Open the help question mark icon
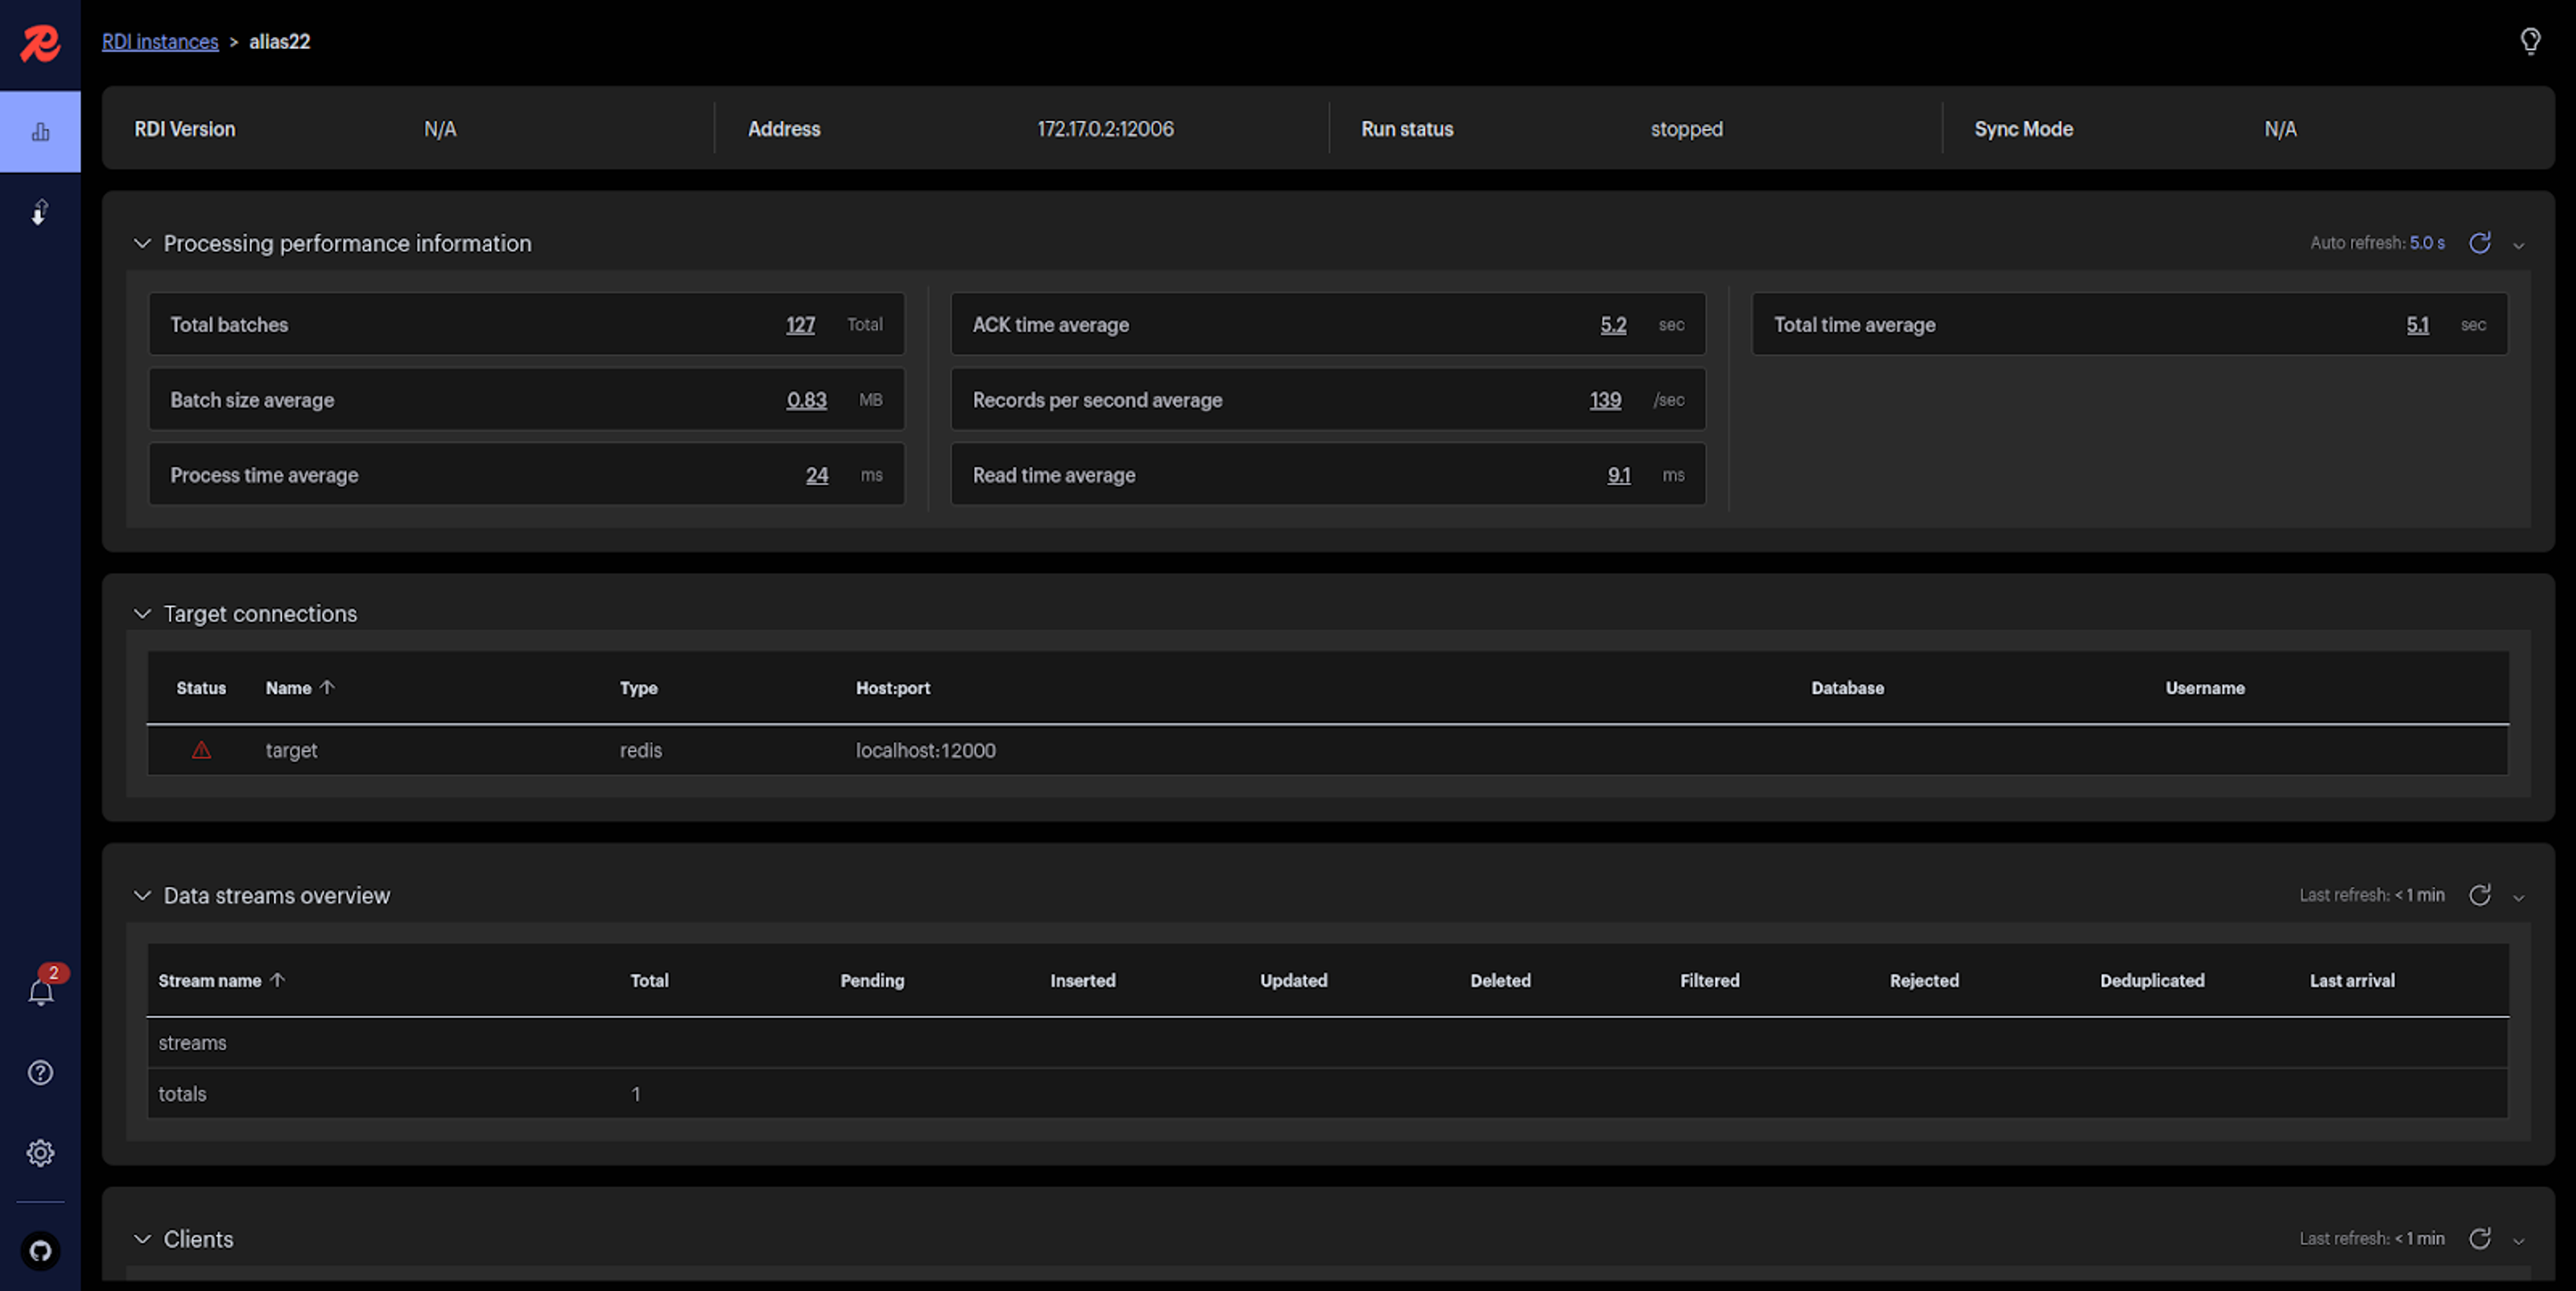 tap(40, 1072)
